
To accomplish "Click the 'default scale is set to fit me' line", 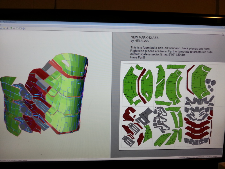I will point(157,54).
